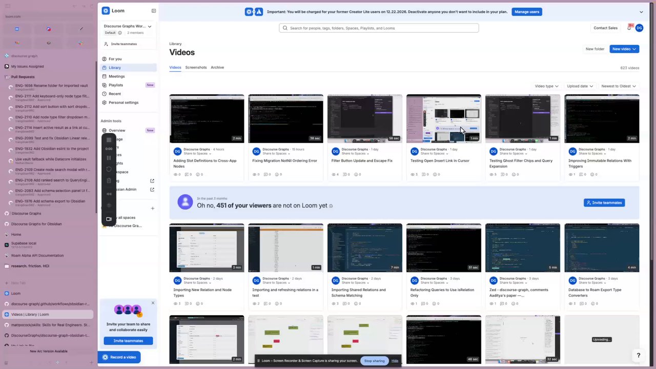Click the info icon beside the Default badge
656x369 pixels.
120,33
